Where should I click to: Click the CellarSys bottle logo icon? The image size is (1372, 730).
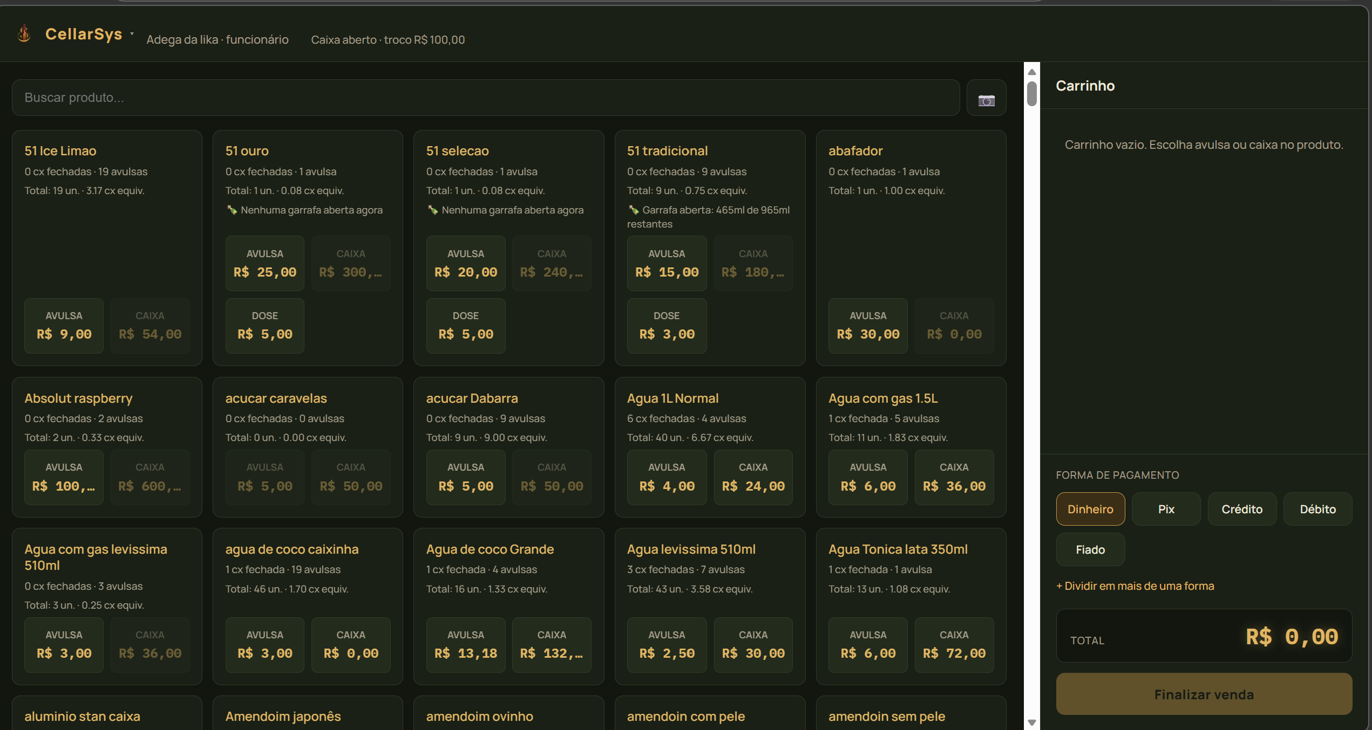click(x=24, y=33)
